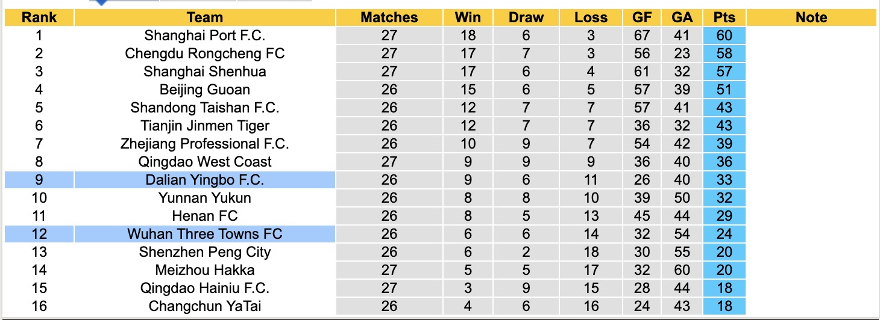Open Zhejiang Professional F.C. team link
This screenshot has height=320, width=880.
(204, 144)
